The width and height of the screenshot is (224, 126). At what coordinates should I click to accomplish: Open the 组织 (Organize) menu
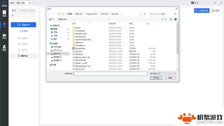51,19
